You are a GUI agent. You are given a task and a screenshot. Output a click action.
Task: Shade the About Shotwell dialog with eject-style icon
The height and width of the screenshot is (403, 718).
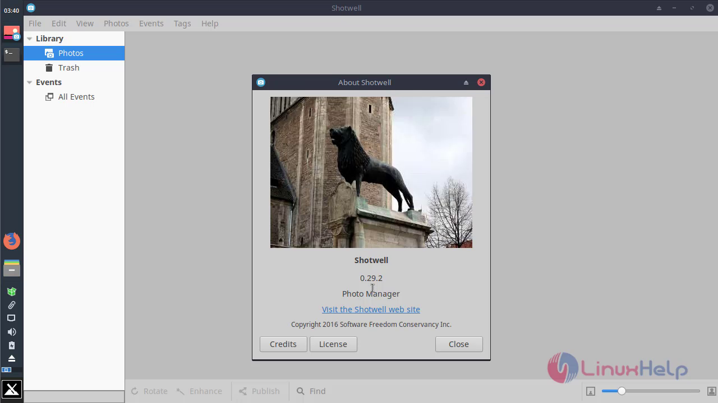point(466,82)
